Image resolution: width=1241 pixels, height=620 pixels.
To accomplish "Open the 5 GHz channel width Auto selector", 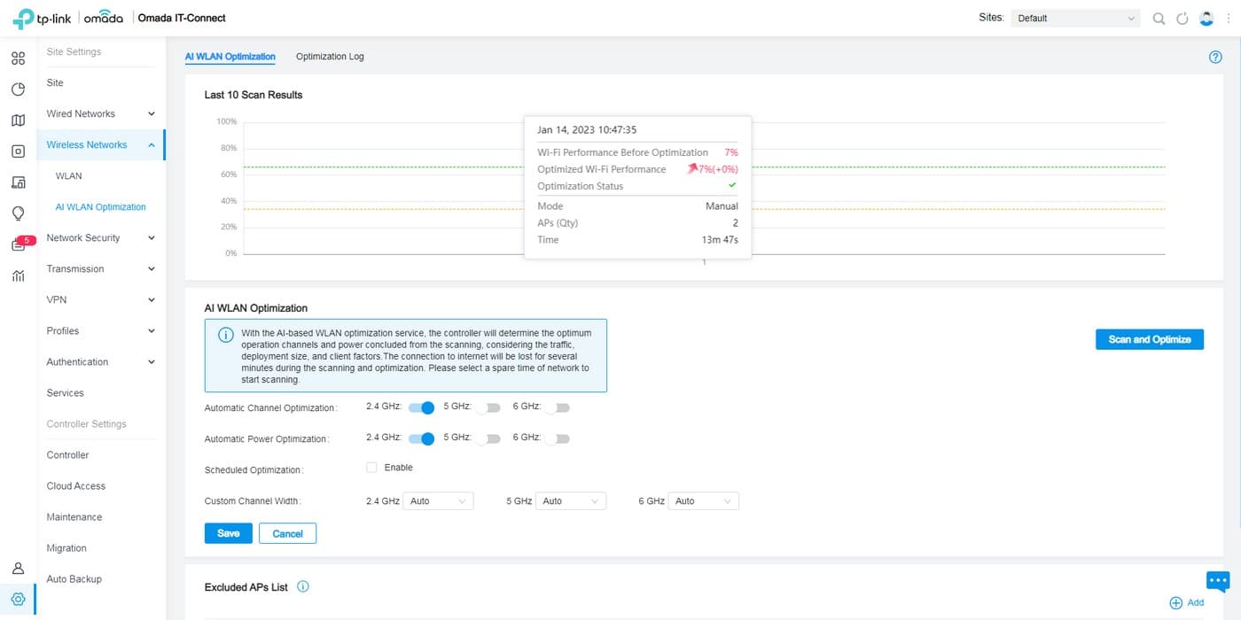I will coord(570,500).
